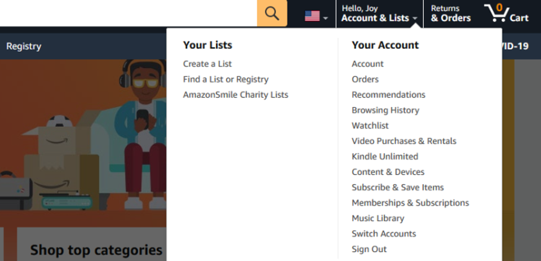Open Kindle Unlimited
Viewport: 541px width, 261px height.
coord(385,156)
